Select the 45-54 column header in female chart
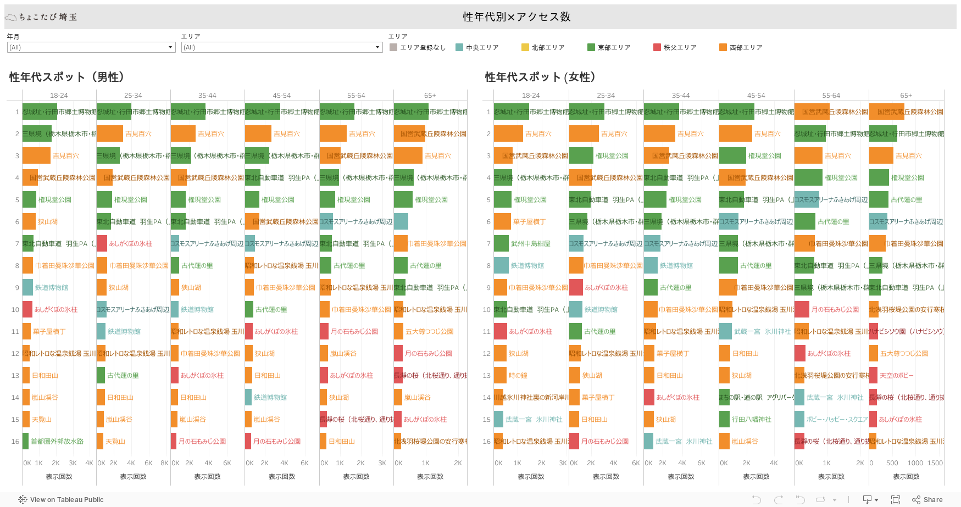 tap(756, 95)
